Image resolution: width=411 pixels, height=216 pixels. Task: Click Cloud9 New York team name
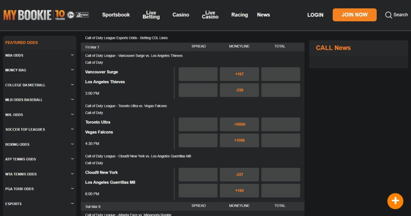102,173
